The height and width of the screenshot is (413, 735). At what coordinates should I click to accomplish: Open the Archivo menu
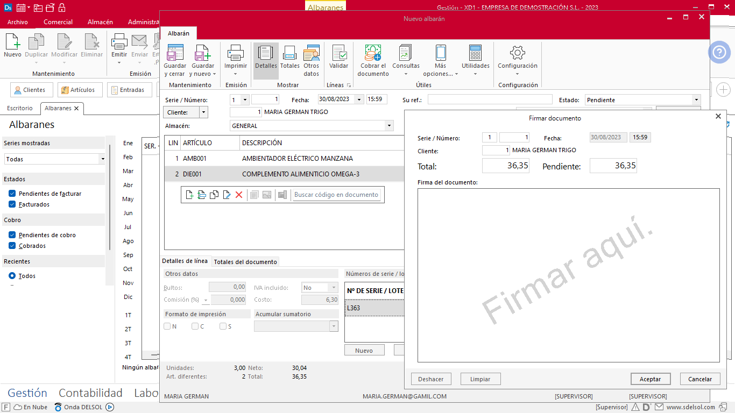coord(18,22)
